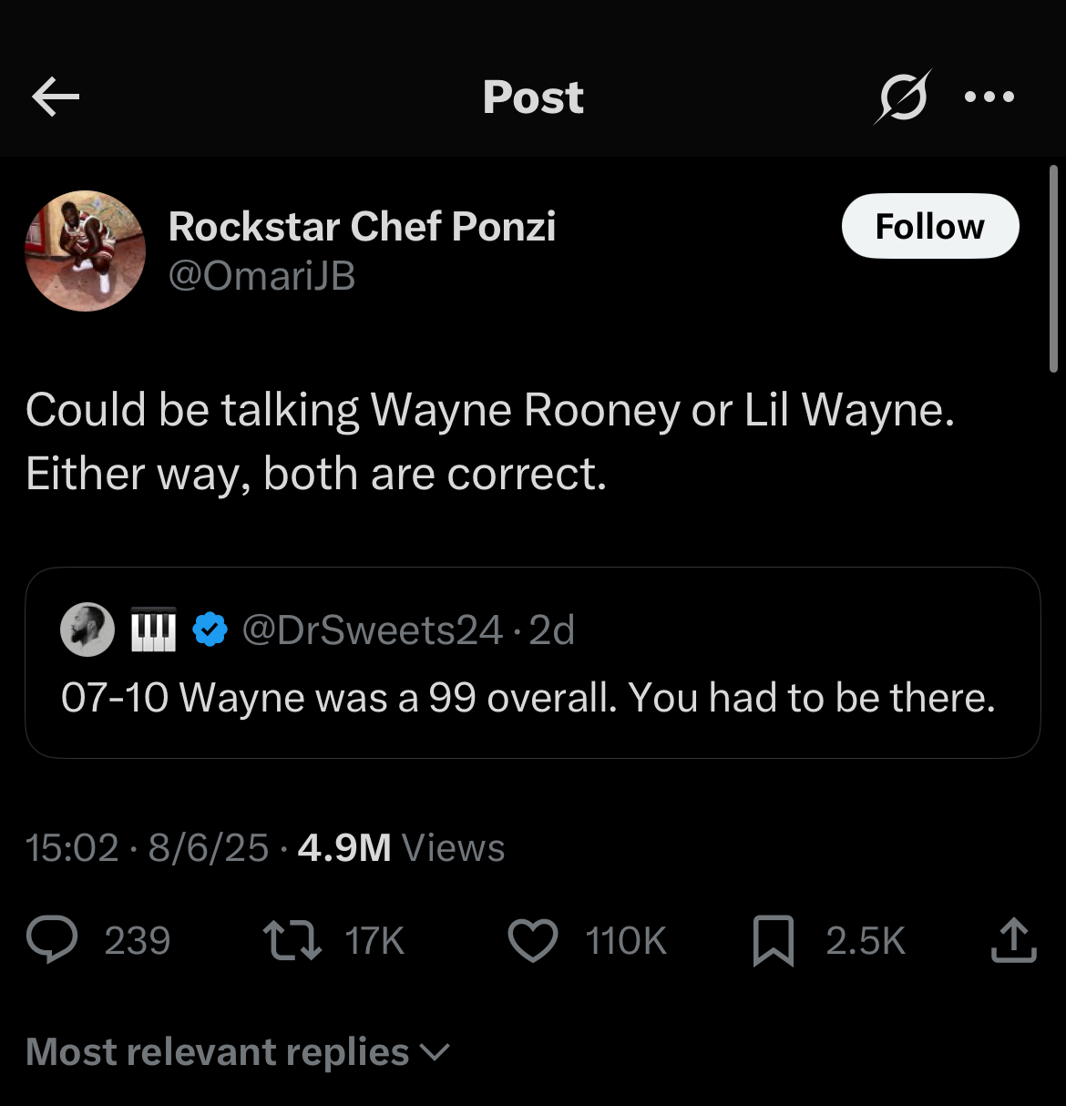Click the Rockstar Chef Ponzi display name
Image resolution: width=1066 pixels, height=1106 pixels.
[362, 227]
